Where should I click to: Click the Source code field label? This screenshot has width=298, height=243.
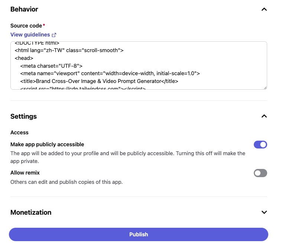pyautogui.click(x=26, y=26)
